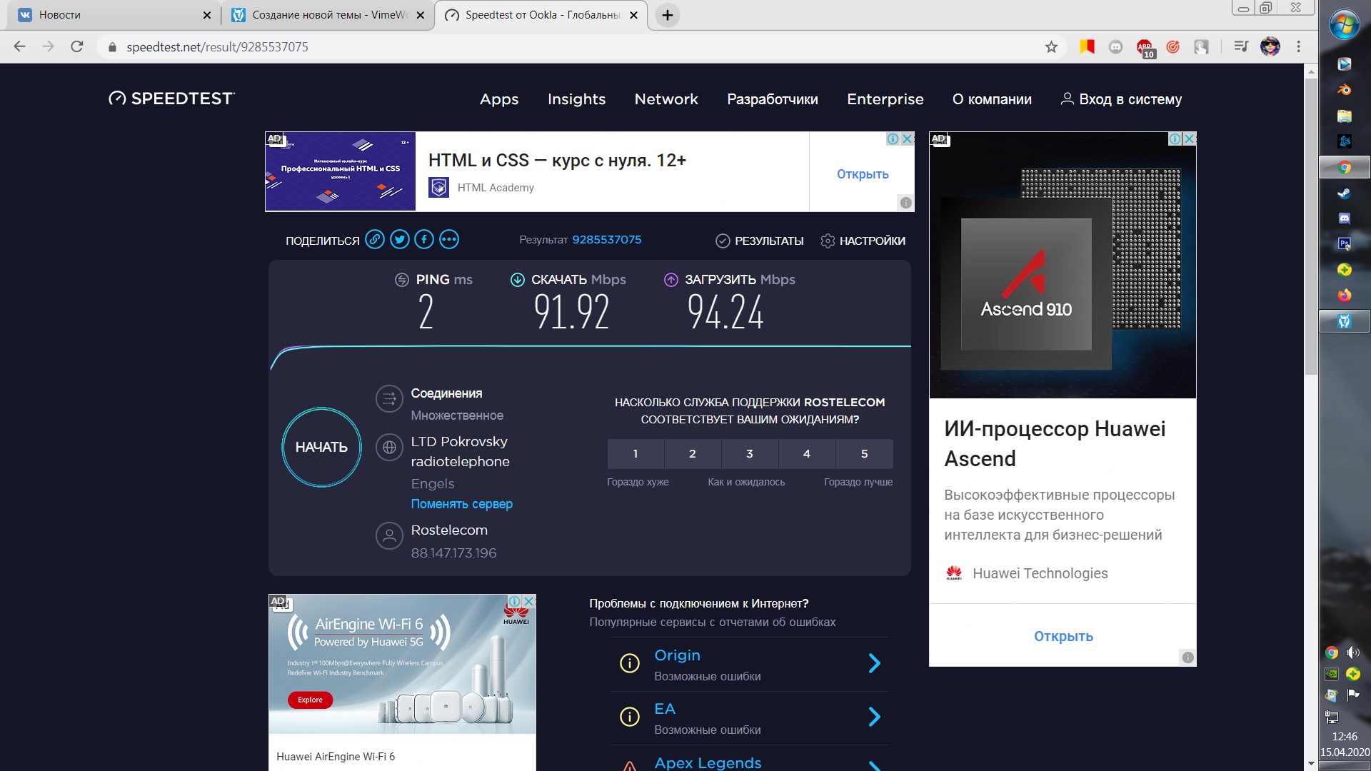Click the Поменять сервер link
The height and width of the screenshot is (771, 1371).
coord(461,504)
